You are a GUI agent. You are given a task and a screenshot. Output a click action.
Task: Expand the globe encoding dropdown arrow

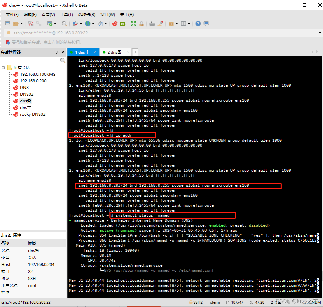pyautogui.click(x=93, y=24)
